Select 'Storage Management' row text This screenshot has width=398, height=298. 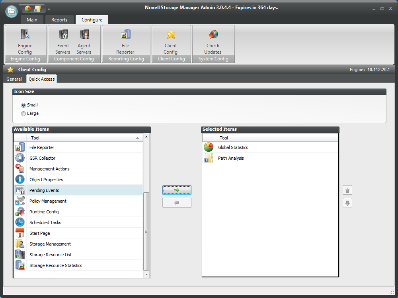click(x=50, y=244)
